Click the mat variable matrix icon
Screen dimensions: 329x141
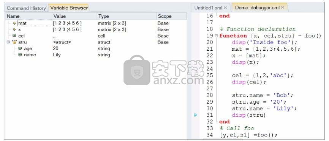pyautogui.click(x=14, y=23)
